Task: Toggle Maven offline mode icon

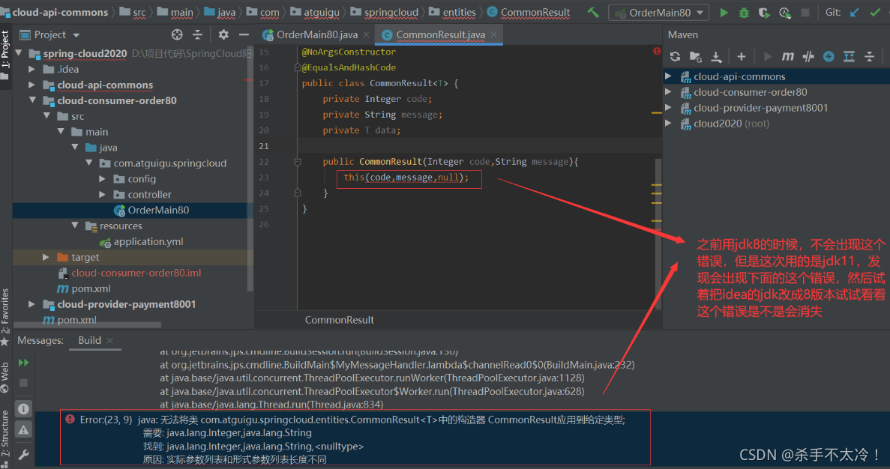Action: [x=829, y=56]
